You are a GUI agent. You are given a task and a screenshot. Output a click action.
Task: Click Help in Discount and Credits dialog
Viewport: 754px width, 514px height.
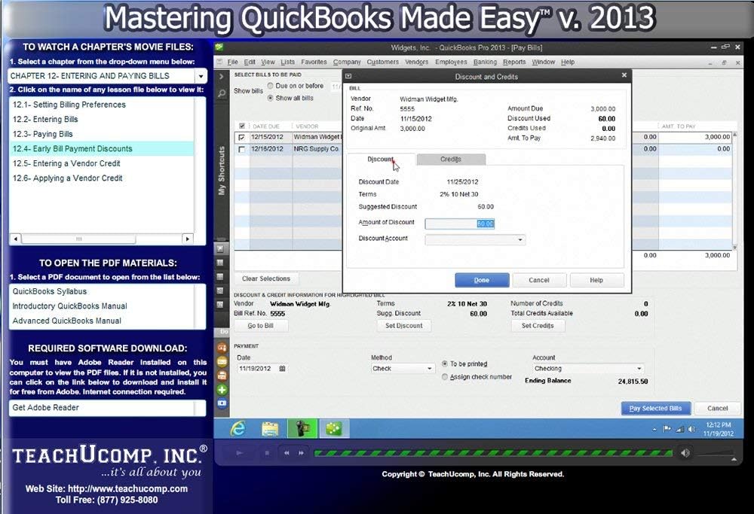point(596,280)
